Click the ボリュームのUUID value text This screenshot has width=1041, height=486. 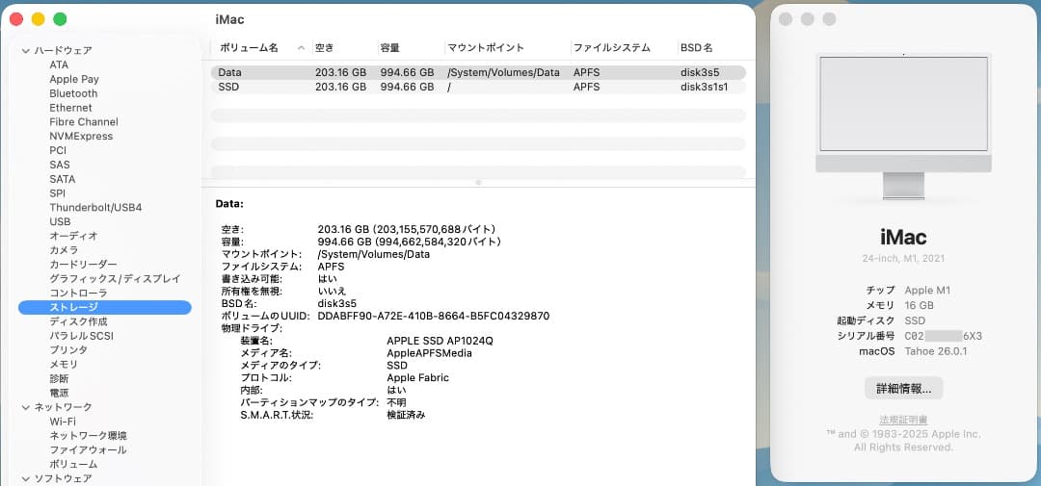434,317
